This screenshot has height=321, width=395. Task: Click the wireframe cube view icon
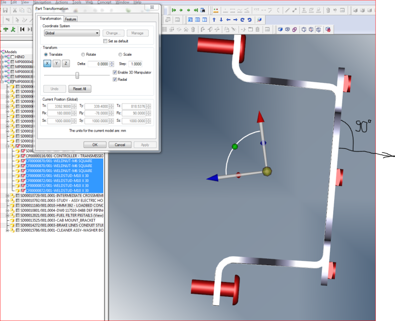pyautogui.click(x=287, y=30)
